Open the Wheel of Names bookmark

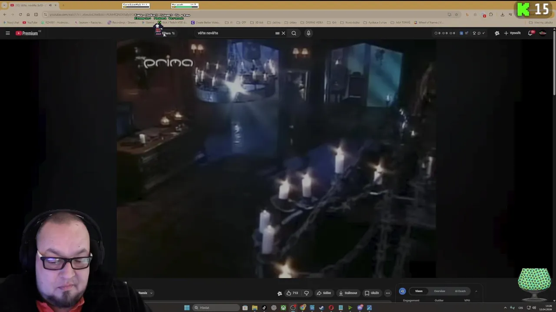[429, 23]
